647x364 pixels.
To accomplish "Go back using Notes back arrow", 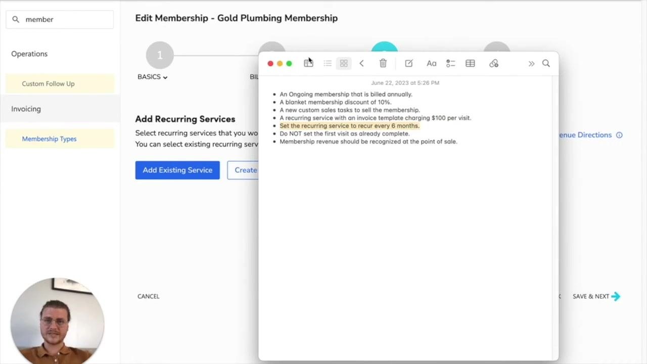I will pos(361,63).
